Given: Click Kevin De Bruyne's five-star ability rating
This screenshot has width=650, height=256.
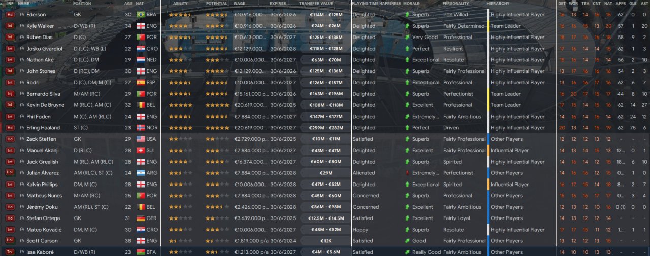Looking at the screenshot, I should click(181, 105).
